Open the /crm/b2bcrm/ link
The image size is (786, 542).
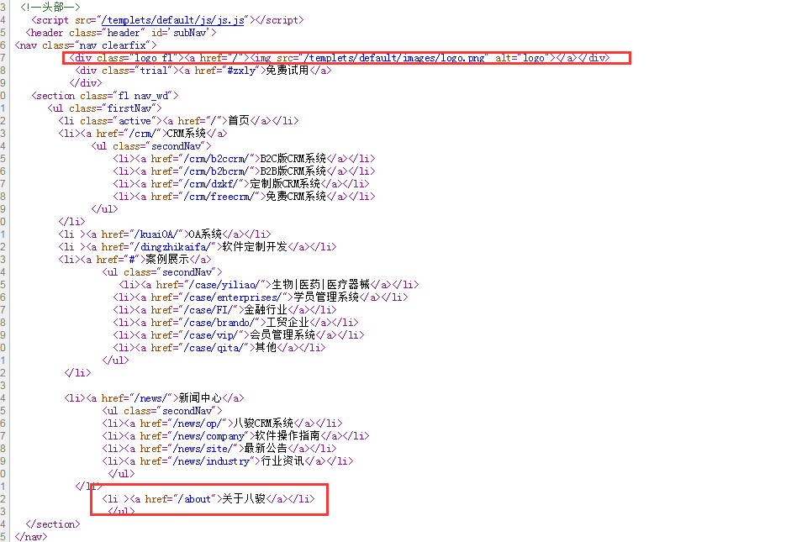(x=203, y=171)
